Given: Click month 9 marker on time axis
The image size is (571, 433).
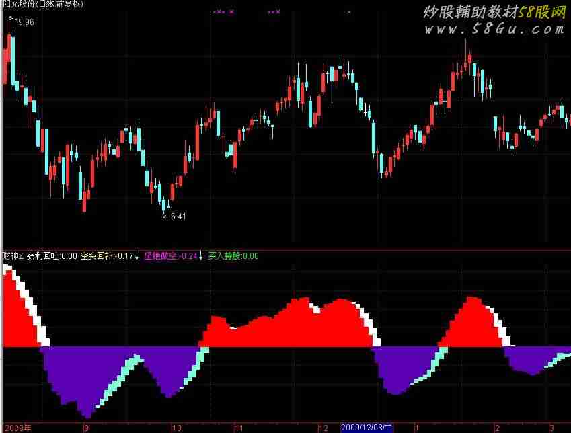Looking at the screenshot, I should [x=86, y=428].
